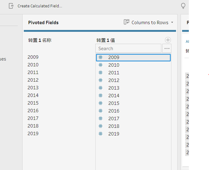
Task: Click the Create Calculated Field document icon
Action: pos(11,6)
